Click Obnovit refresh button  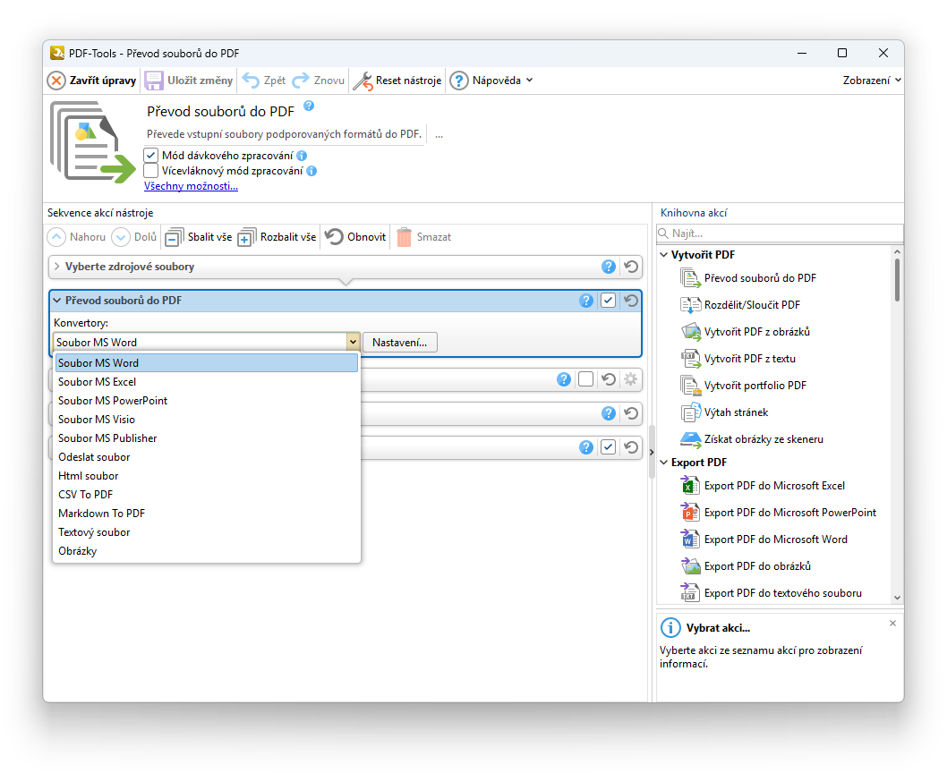point(355,237)
